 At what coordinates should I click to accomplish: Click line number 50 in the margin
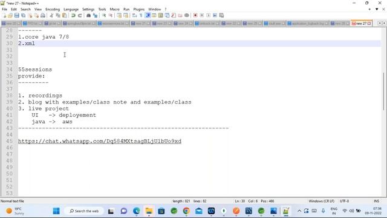[10, 174]
